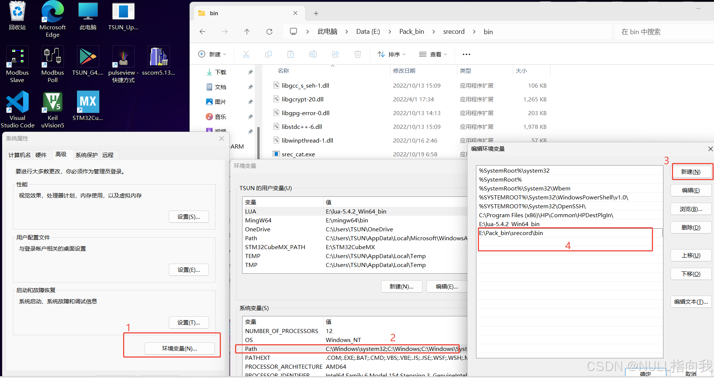
Task: Switch to the 远程 tab
Action: [108, 155]
